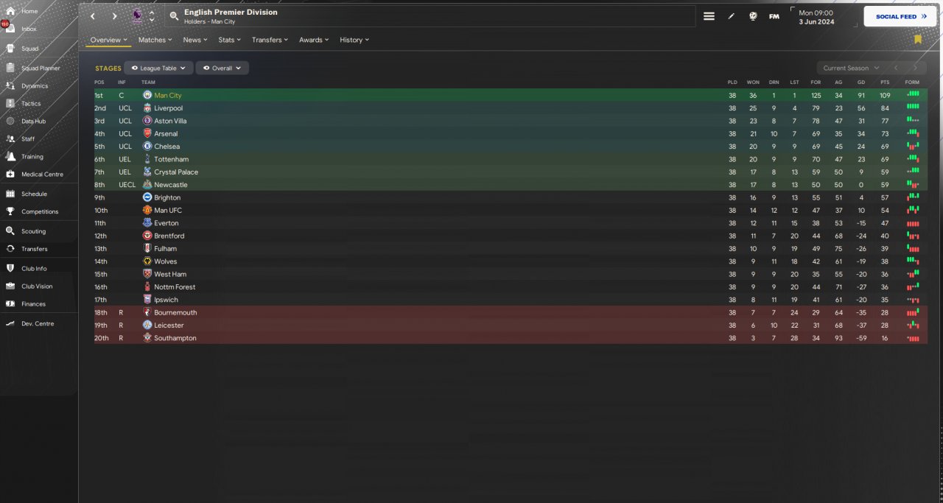
Task: Click the Social Feed button
Action: tap(900, 16)
